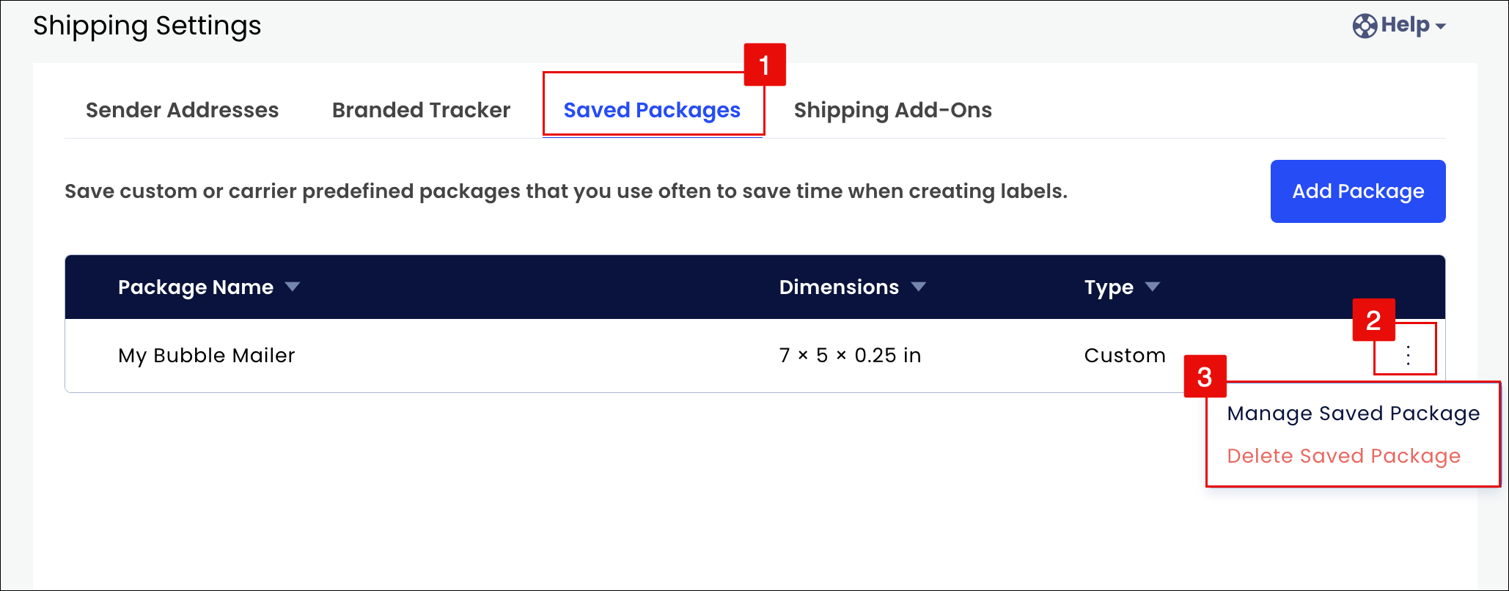
Task: Click the Type column header text
Action: 1109,287
